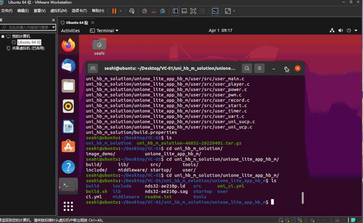Toggle the tab thumbnail bar
Screen dimensions: 363x223
click(x=184, y=11)
